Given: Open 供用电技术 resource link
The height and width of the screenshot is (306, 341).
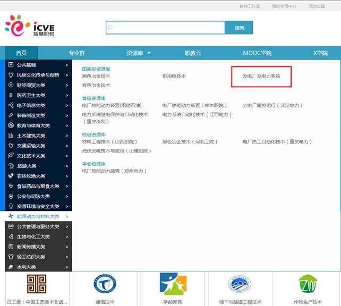Looking at the screenshot, I should 174,76.
